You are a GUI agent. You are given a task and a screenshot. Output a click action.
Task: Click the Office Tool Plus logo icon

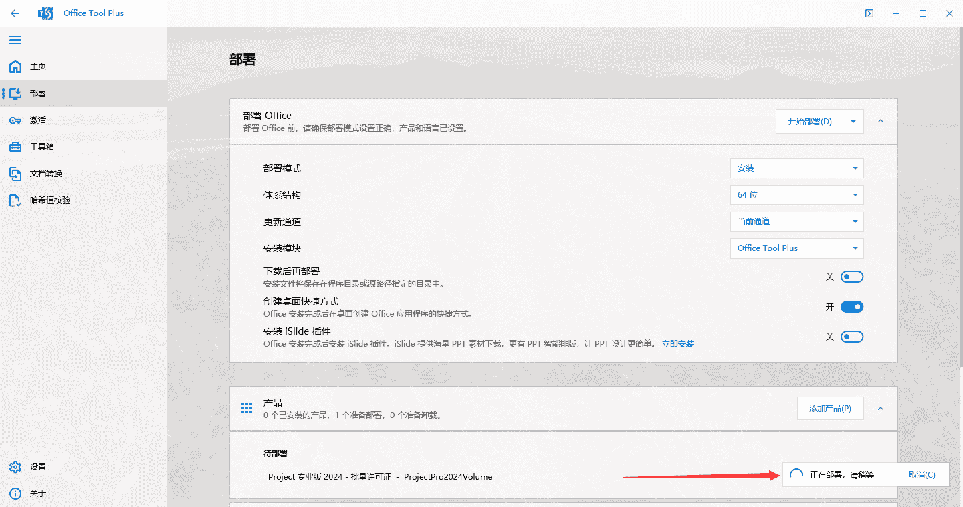46,13
